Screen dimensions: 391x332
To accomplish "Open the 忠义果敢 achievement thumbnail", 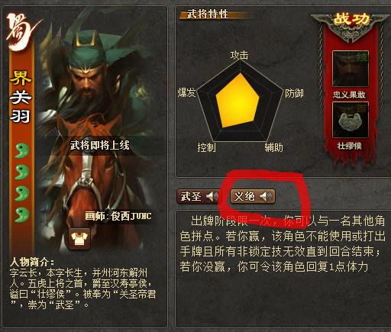I will [x=351, y=69].
